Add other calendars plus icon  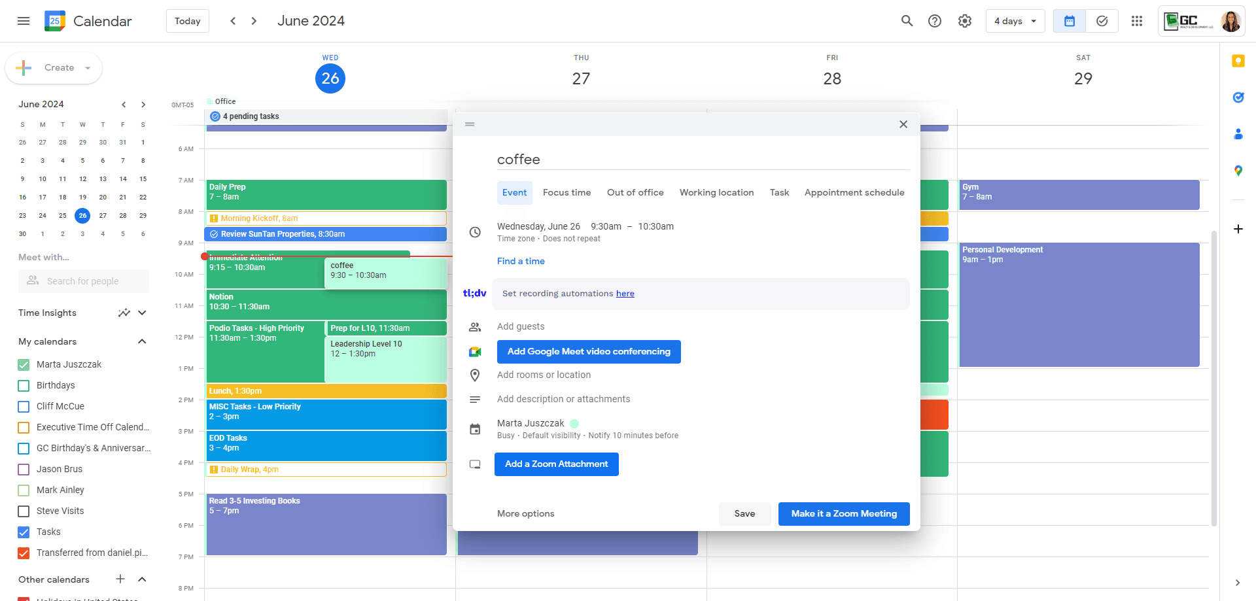(120, 579)
